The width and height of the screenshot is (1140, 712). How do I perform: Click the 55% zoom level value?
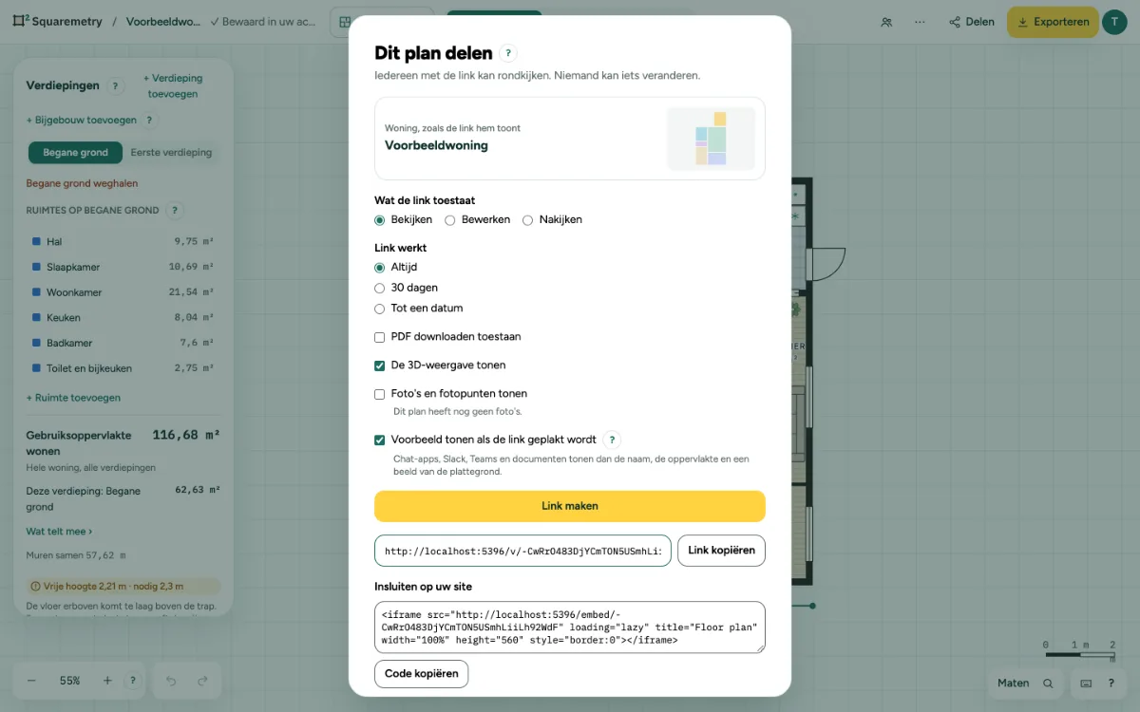click(69, 681)
